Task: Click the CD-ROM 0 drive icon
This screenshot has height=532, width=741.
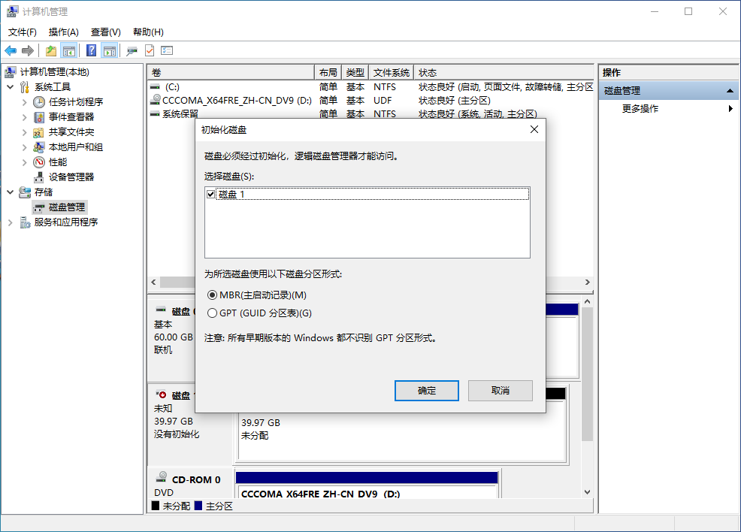Action: point(161,476)
